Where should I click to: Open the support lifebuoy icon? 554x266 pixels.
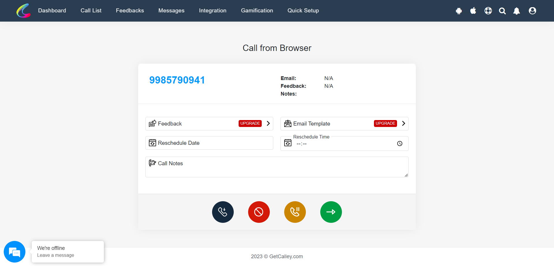click(x=488, y=11)
